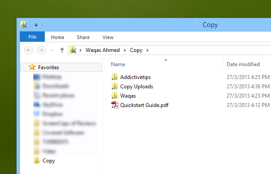Screen dimensions: 271x174
Task: Select Favorites in navigation pane
Action: [61, 67]
